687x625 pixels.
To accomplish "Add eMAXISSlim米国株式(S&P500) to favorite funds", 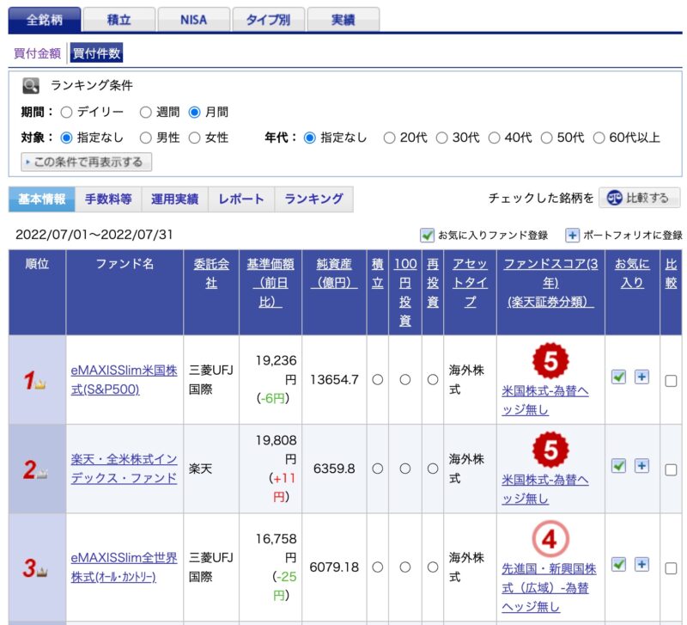I will click(618, 377).
